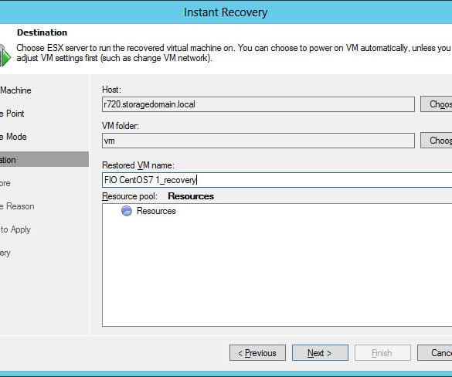Advance the wizard with Next
Screen dimensions: 452x377
click(320, 353)
